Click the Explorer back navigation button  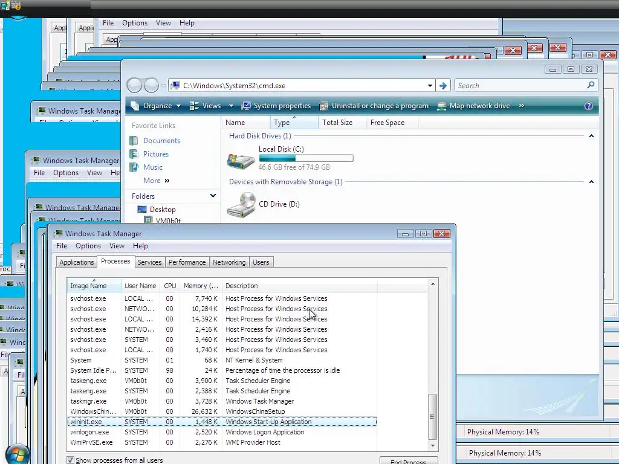pos(134,85)
